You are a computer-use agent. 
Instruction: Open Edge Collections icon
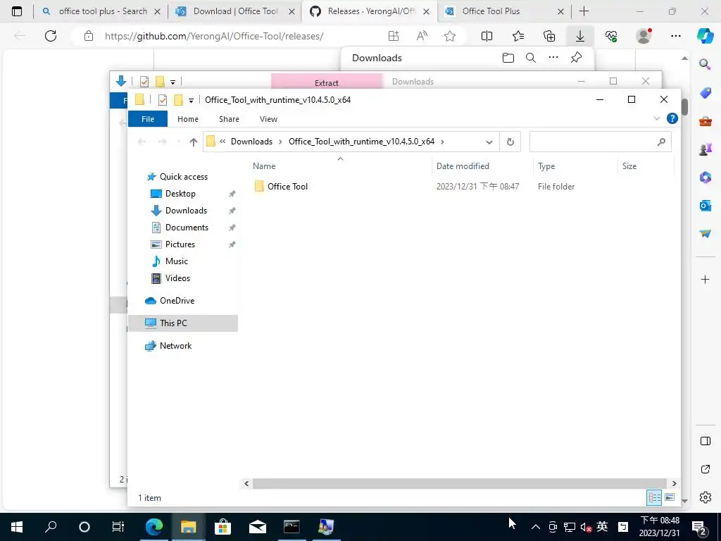[549, 36]
